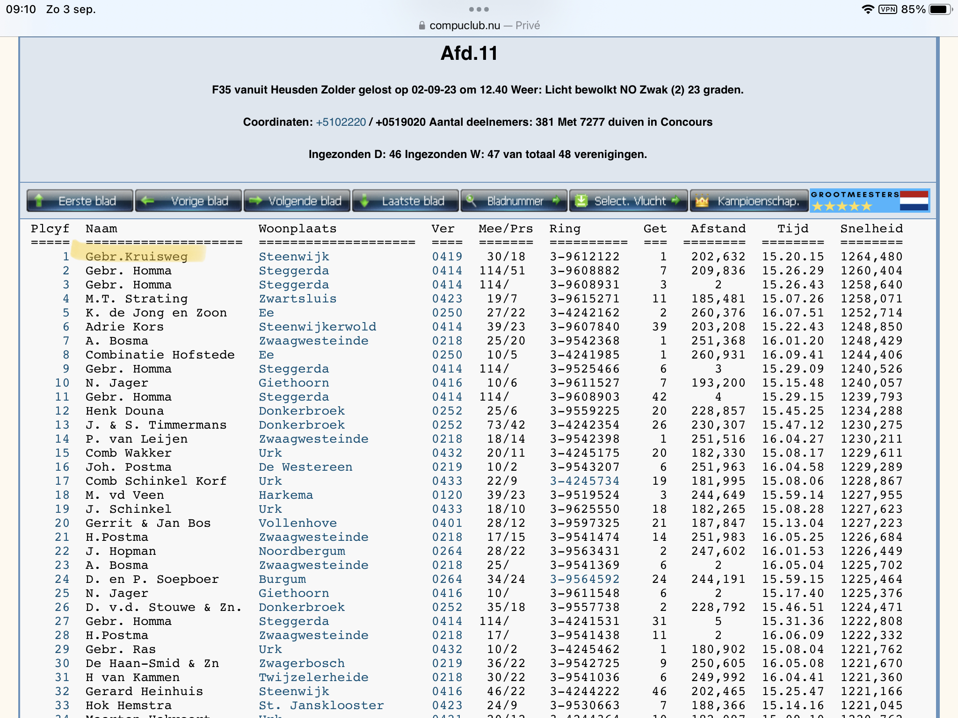Image resolution: width=958 pixels, height=718 pixels.
Task: Click the green up arrow on Eerste blad
Action: [39, 201]
